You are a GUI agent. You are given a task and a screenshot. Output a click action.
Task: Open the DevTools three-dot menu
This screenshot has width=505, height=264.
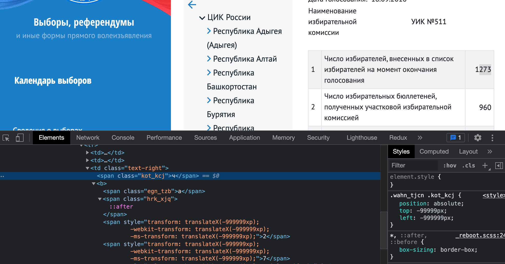tap(492, 138)
